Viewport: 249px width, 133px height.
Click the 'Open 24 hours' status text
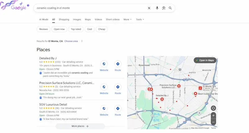click(x=47, y=94)
